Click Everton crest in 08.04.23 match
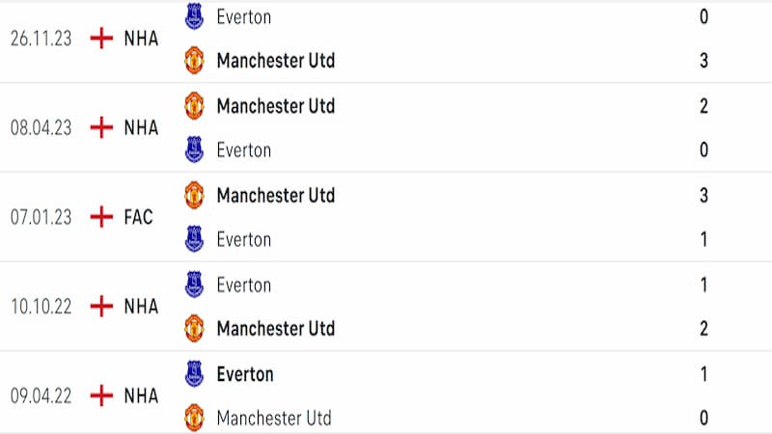The height and width of the screenshot is (434, 772). point(195,149)
